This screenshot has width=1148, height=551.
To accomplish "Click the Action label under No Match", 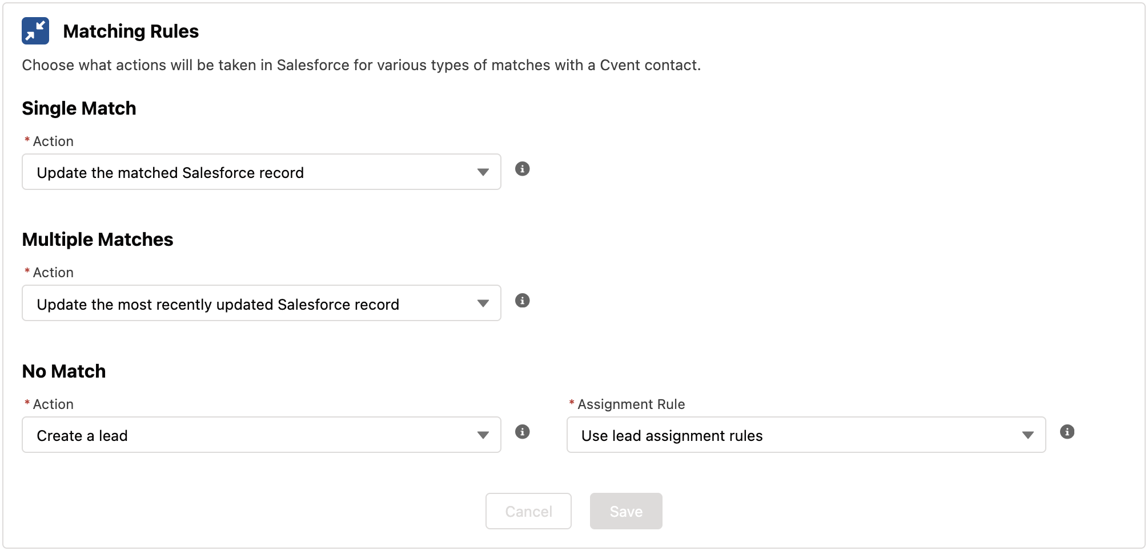I will click(53, 404).
